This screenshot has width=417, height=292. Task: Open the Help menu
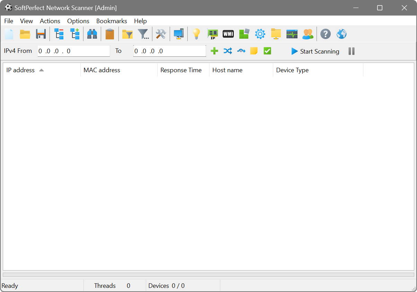[141, 21]
